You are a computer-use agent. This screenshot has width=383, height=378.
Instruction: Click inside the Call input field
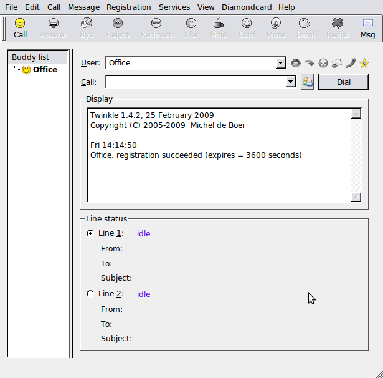(196, 82)
